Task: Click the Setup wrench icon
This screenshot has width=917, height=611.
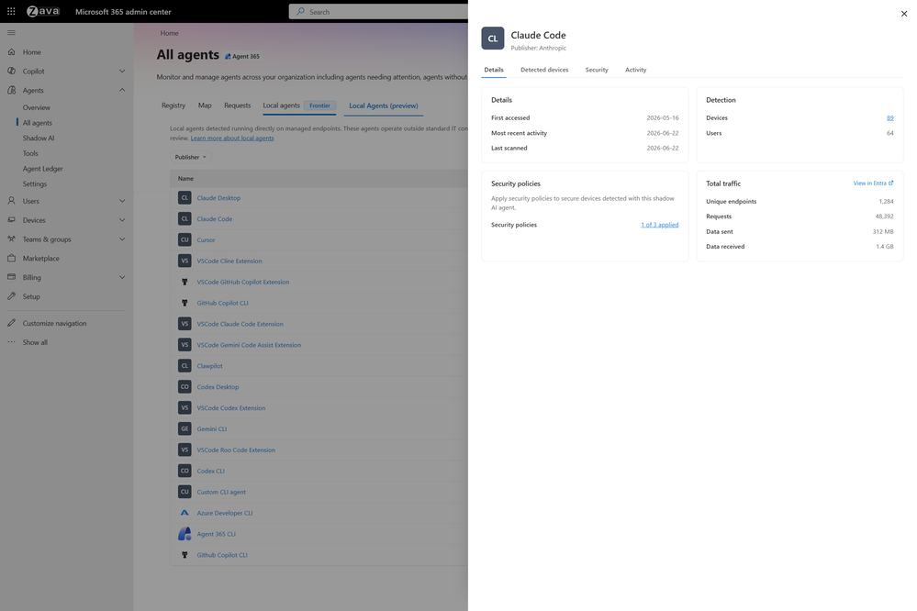Action: 11,296
